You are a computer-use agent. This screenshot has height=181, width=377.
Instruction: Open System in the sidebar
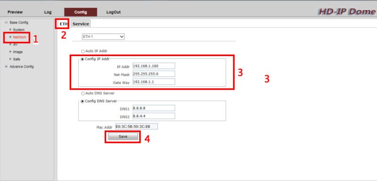click(x=18, y=30)
